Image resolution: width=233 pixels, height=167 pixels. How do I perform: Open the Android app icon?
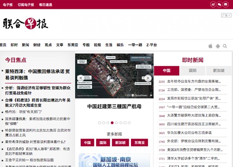pos(218,46)
